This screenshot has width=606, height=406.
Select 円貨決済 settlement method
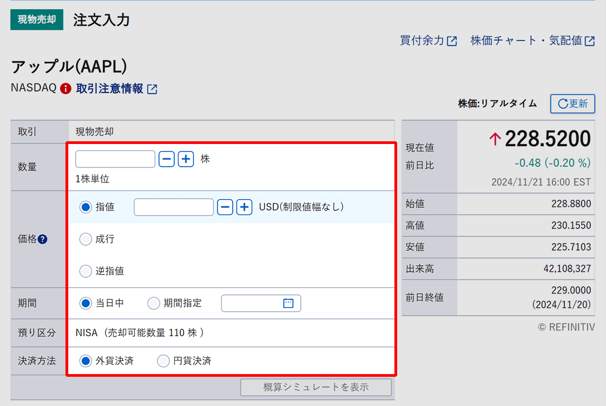coord(163,361)
